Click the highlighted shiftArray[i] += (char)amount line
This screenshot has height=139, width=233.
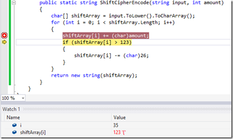pyautogui.click(x=106, y=36)
